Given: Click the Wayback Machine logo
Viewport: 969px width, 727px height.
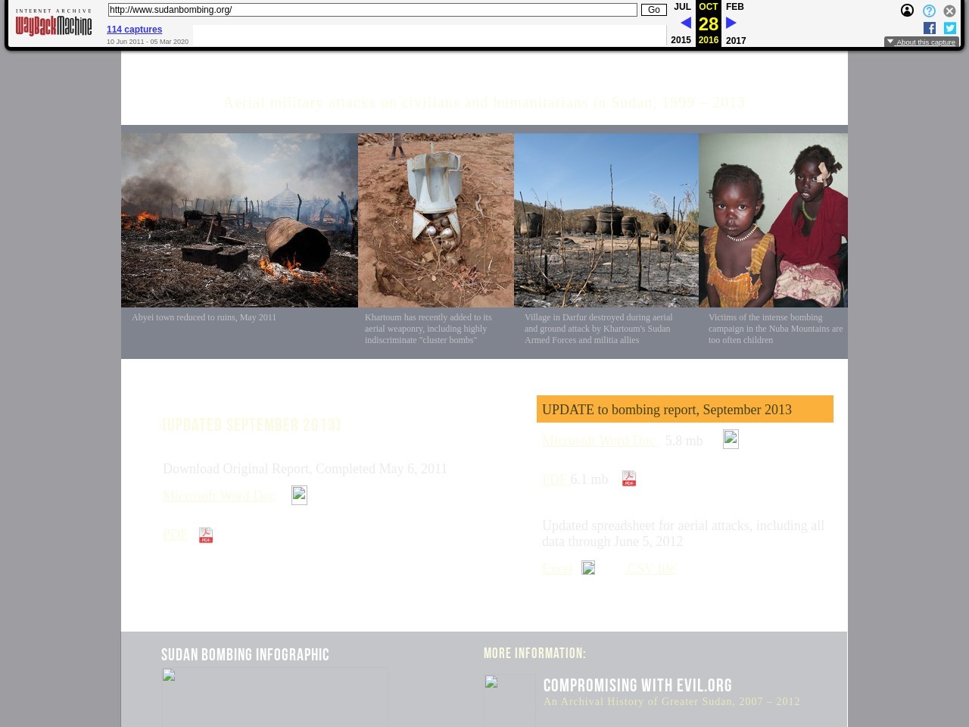Looking at the screenshot, I should click(x=53, y=23).
